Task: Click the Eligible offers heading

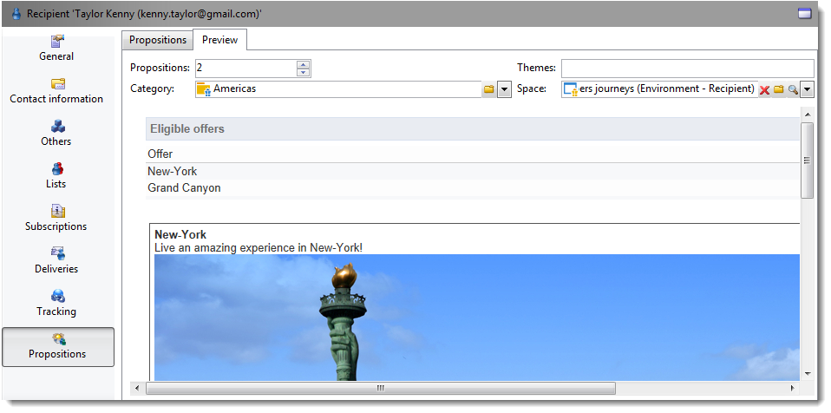Action: click(187, 128)
